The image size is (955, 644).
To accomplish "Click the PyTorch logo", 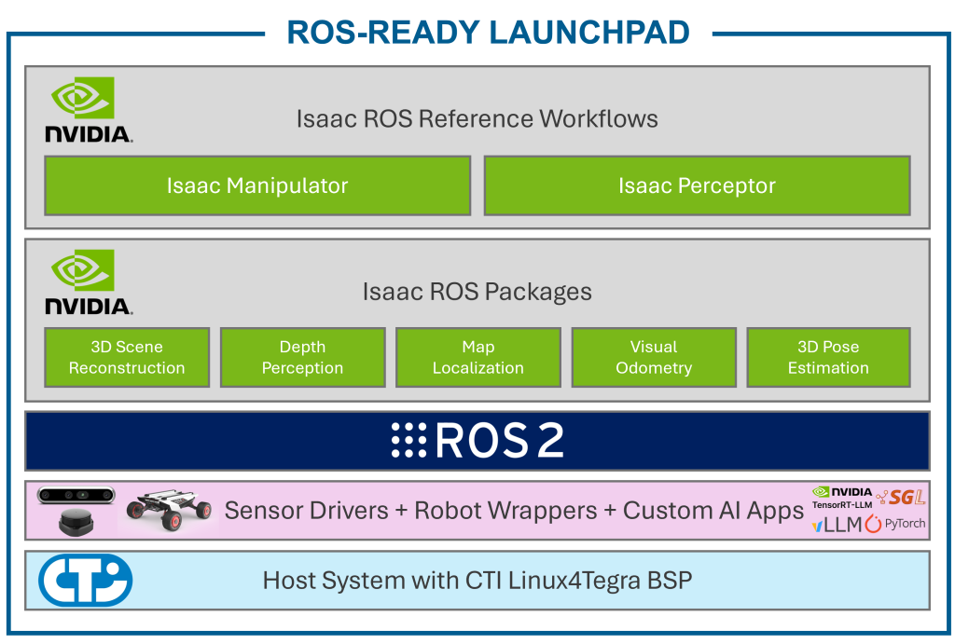I will click(895, 524).
